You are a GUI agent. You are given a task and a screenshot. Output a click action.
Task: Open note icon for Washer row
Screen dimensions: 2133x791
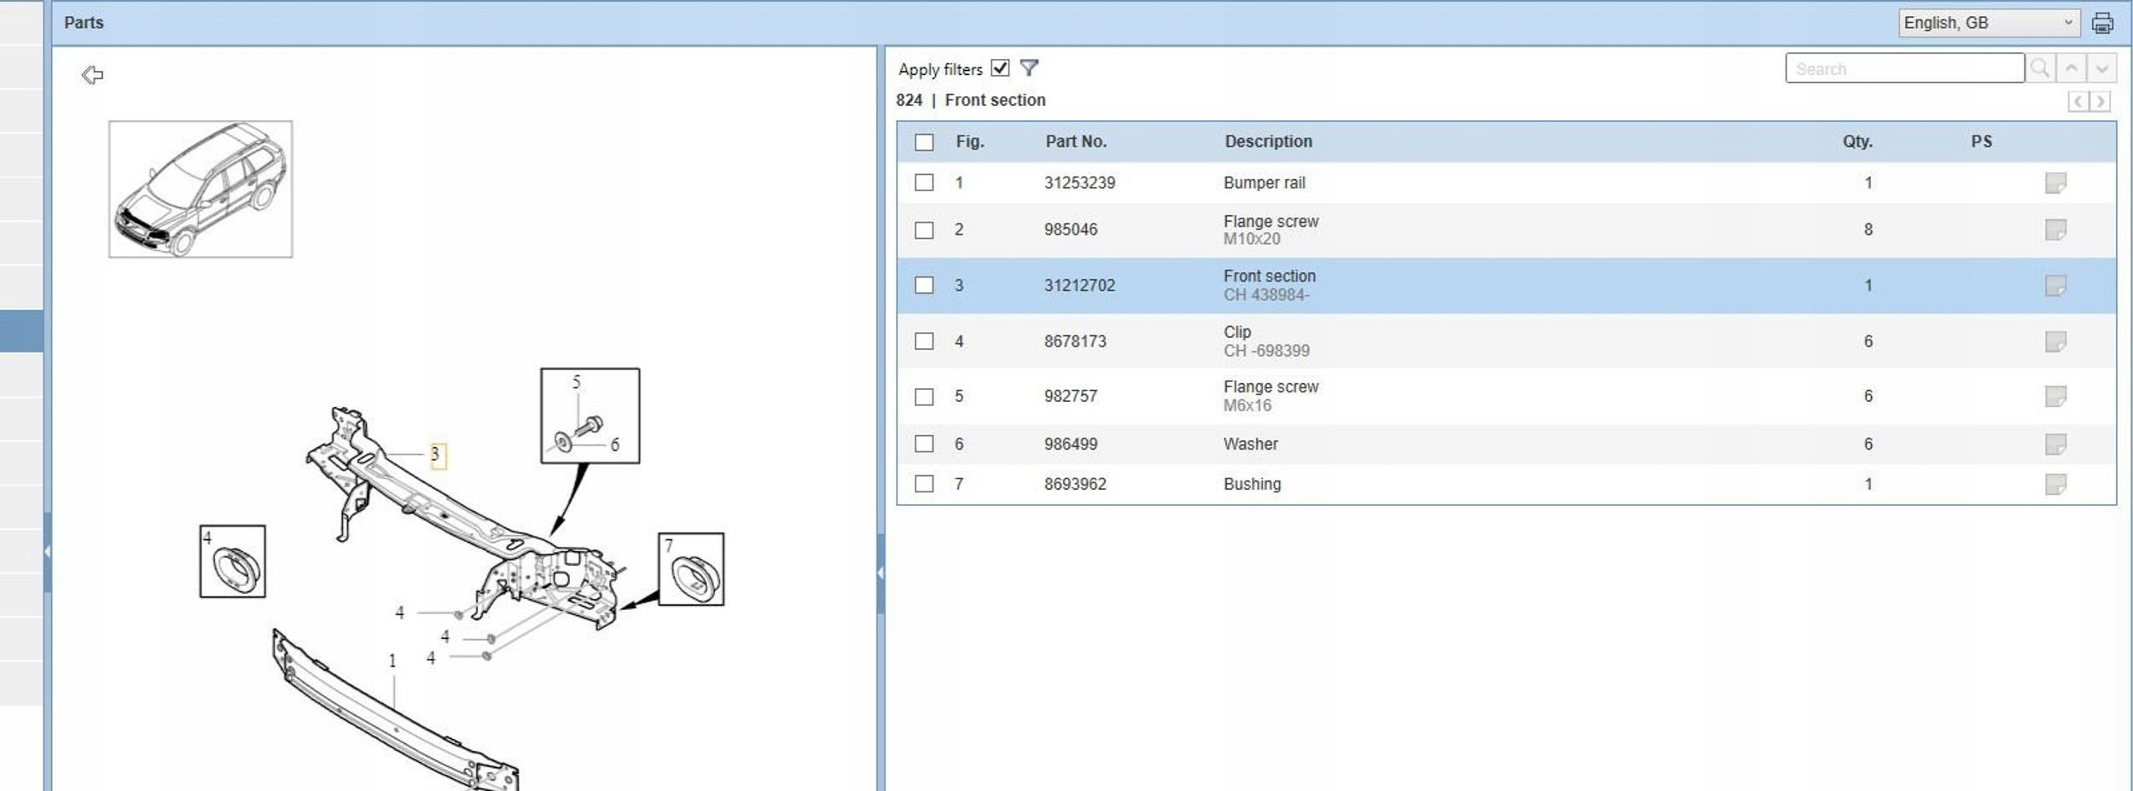tap(2055, 445)
